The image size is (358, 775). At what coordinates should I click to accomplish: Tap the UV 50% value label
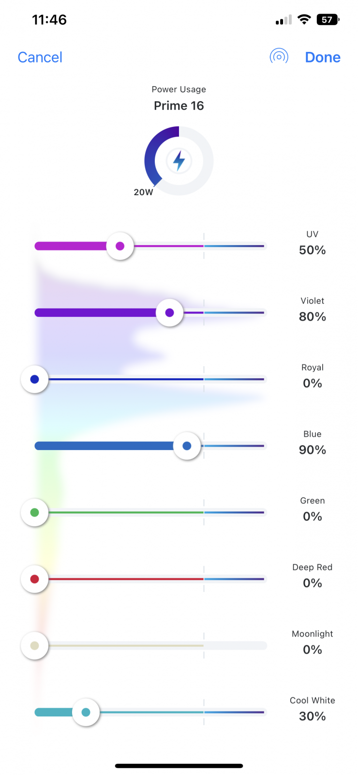pyautogui.click(x=312, y=250)
